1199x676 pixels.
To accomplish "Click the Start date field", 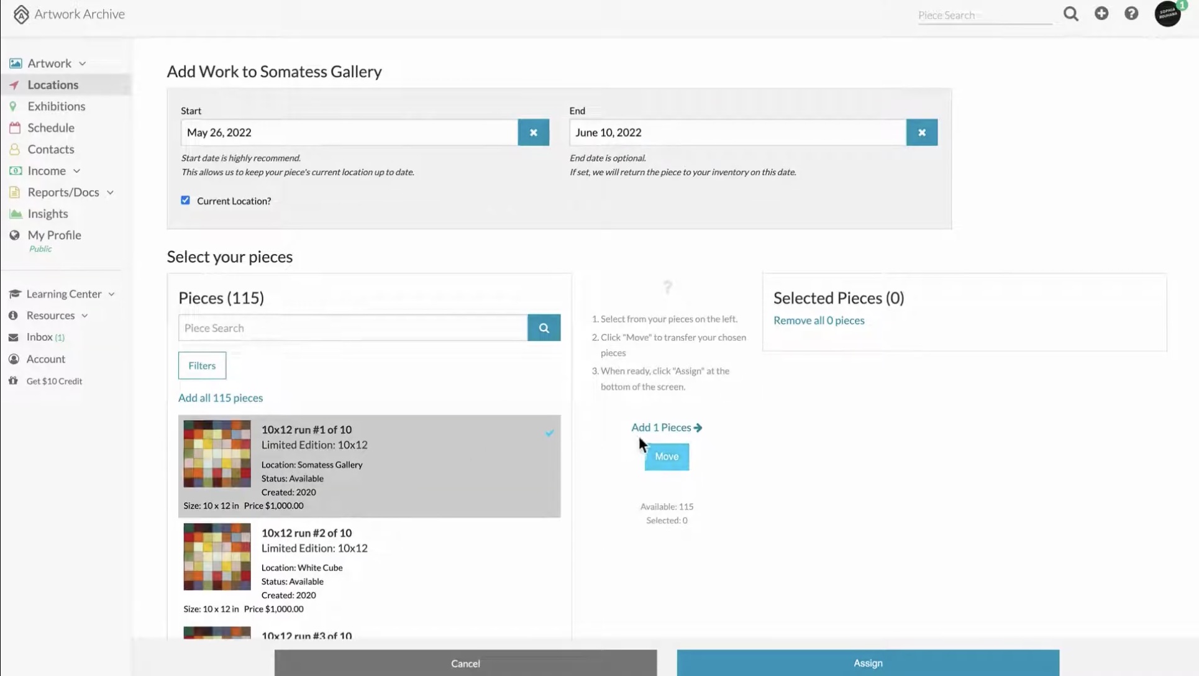I will click(x=349, y=132).
